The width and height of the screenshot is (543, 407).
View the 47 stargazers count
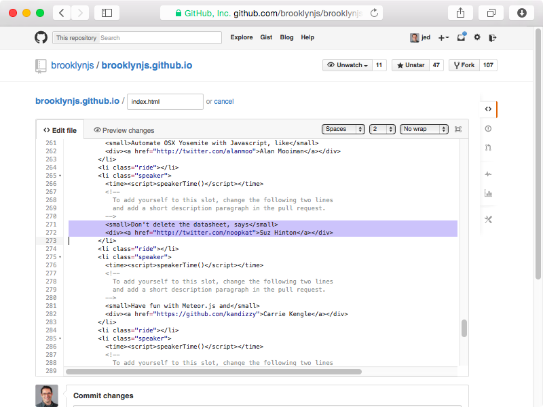[x=436, y=65]
